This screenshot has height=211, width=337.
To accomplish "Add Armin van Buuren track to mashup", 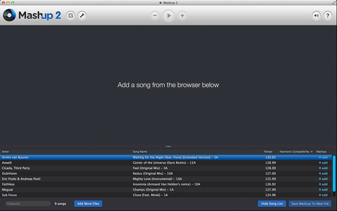I will (323, 158).
